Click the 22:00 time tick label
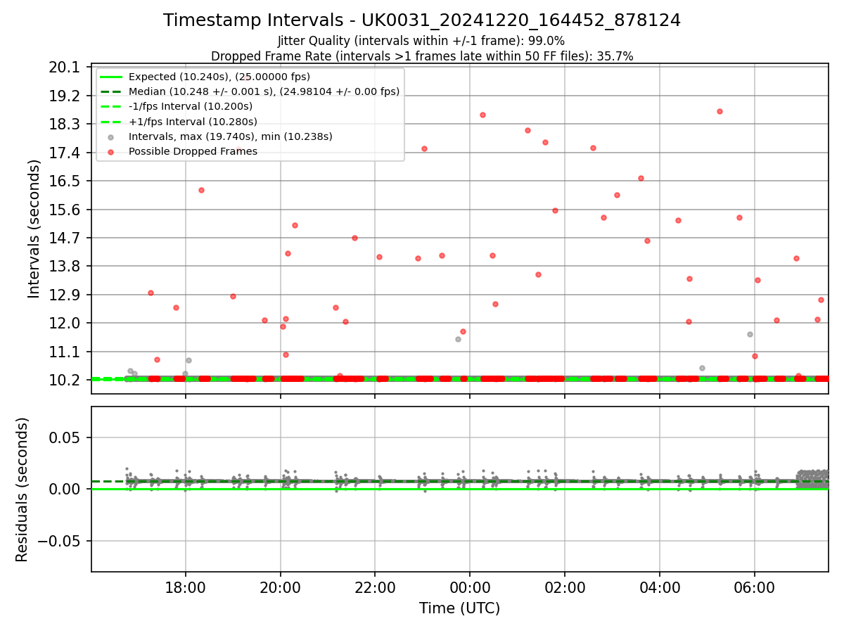844x633 pixels. pyautogui.click(x=375, y=587)
